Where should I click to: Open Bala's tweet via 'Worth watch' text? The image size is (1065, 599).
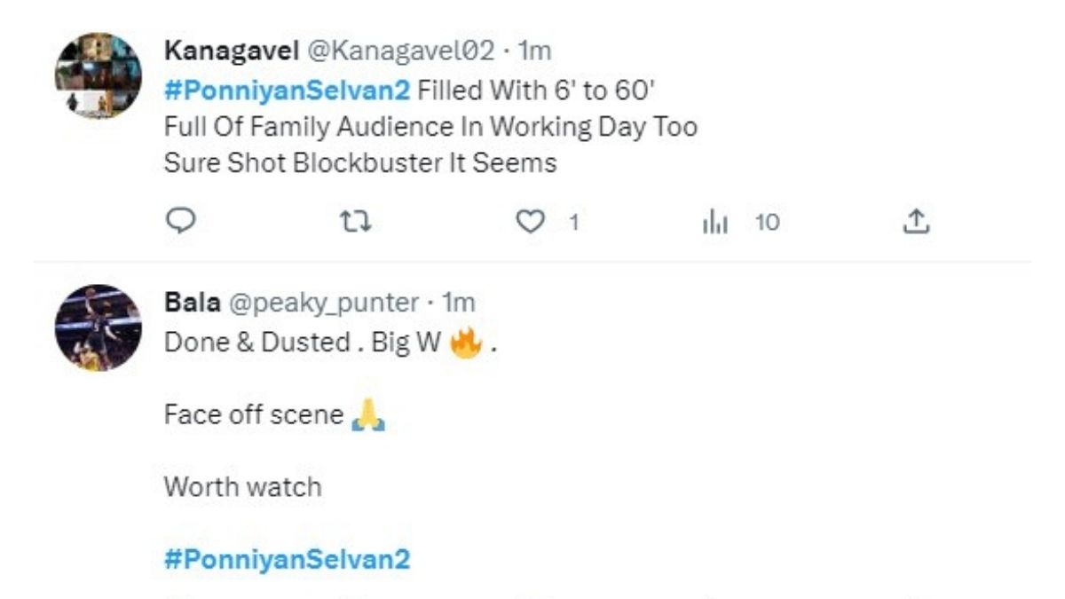click(x=242, y=486)
